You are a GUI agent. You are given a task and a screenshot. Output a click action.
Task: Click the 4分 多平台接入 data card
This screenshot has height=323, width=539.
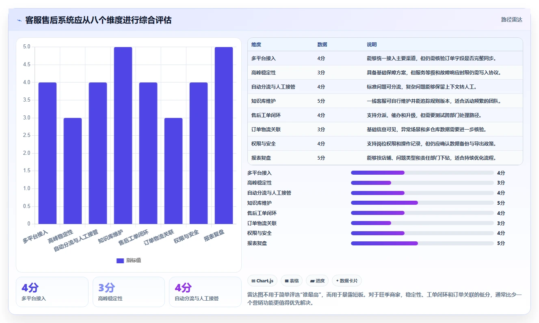52,292
